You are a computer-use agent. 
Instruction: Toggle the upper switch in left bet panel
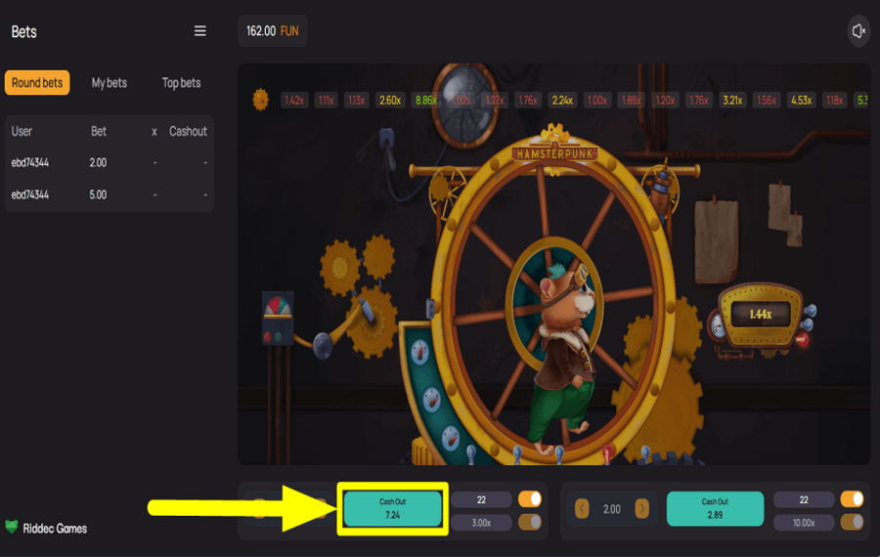[529, 499]
